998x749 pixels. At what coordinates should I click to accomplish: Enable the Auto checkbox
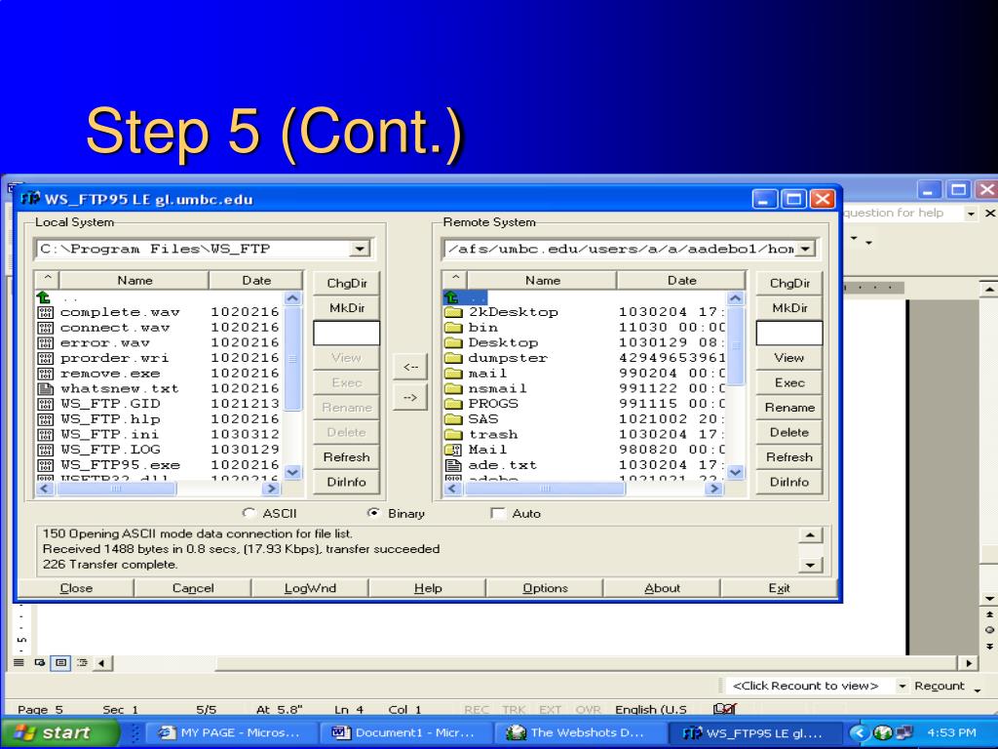pyautogui.click(x=498, y=513)
